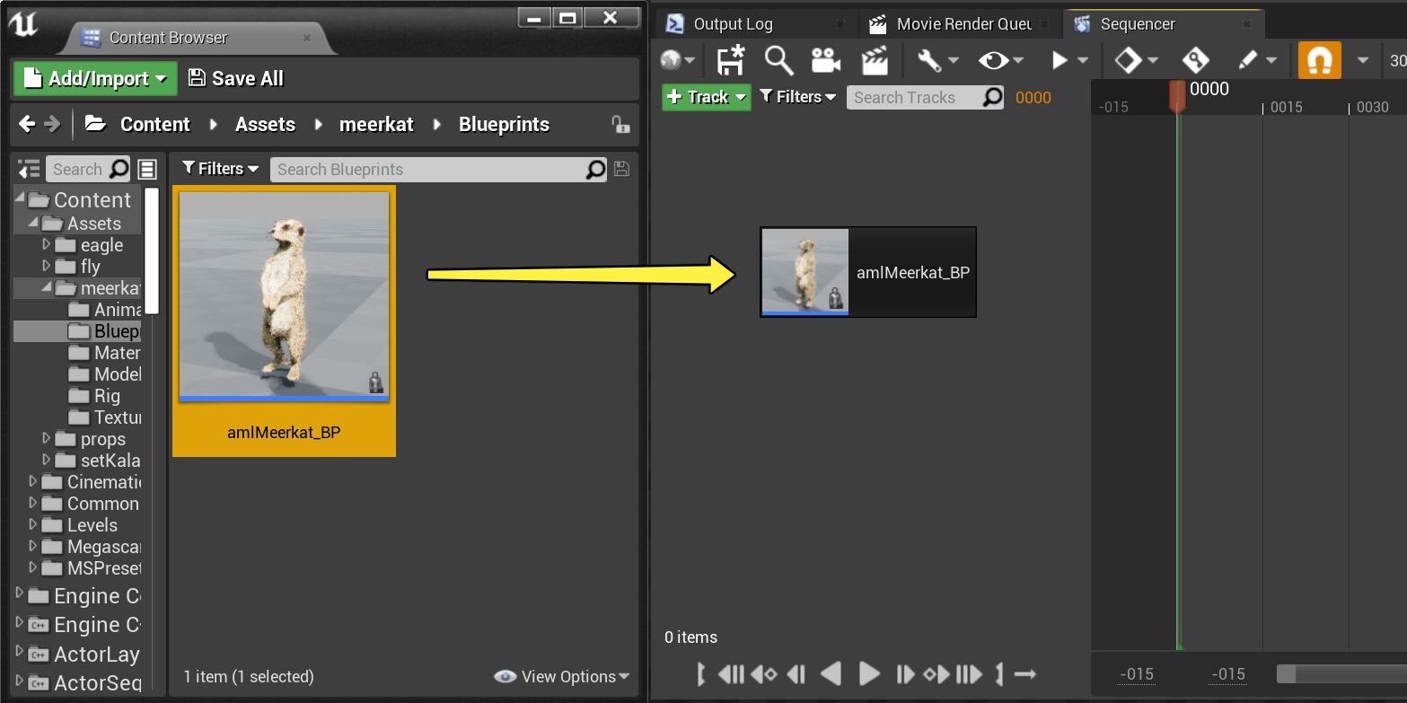This screenshot has width=1407, height=703.
Task: Open View Options in the Content Browser
Action: click(x=562, y=676)
